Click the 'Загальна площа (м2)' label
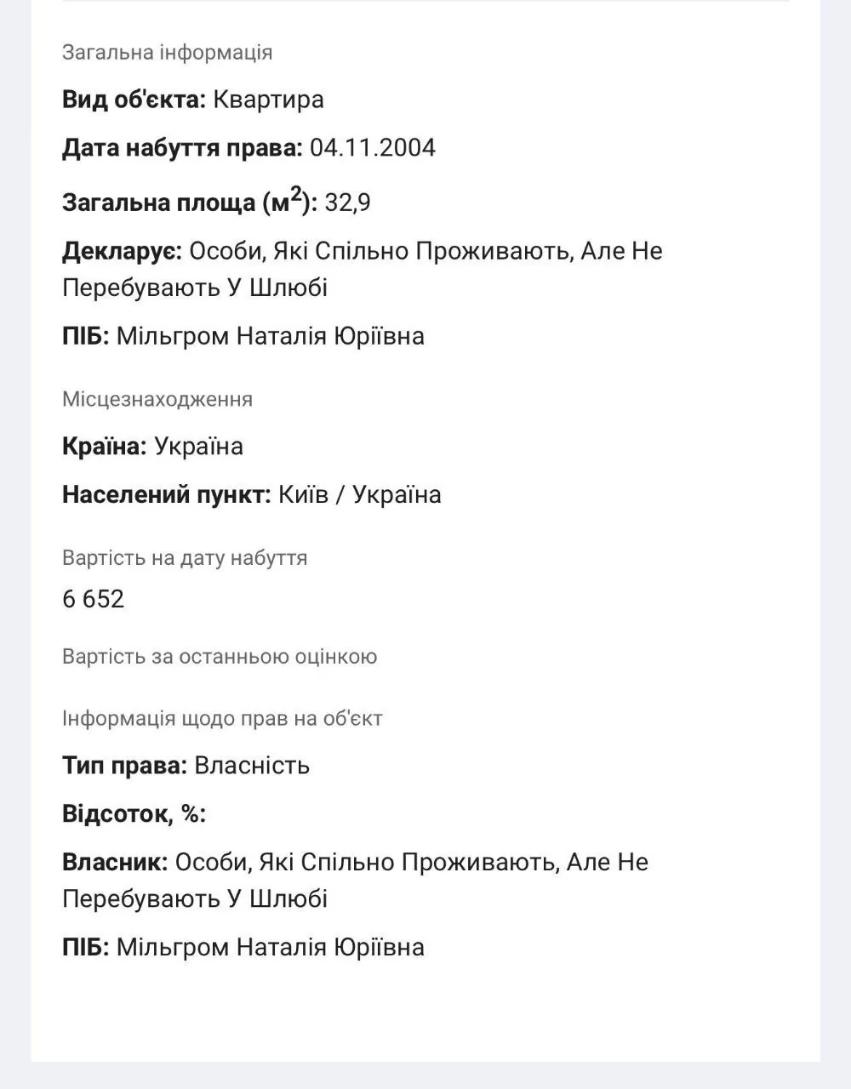This screenshot has height=1089, width=851. pyautogui.click(x=189, y=202)
